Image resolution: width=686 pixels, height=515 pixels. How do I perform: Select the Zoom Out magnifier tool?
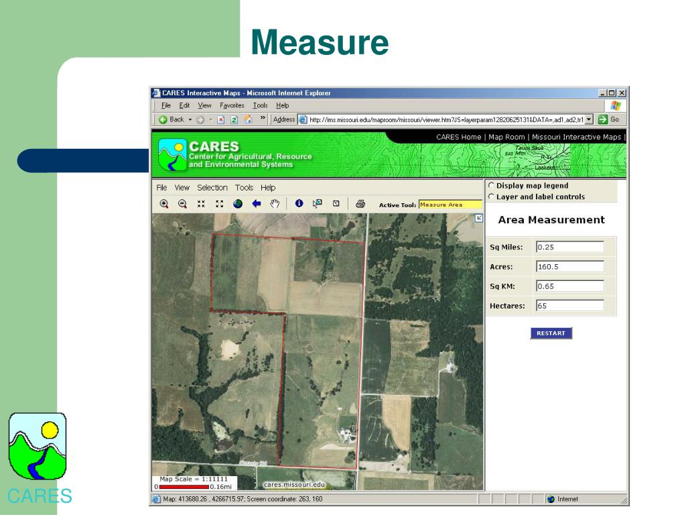[x=182, y=204]
